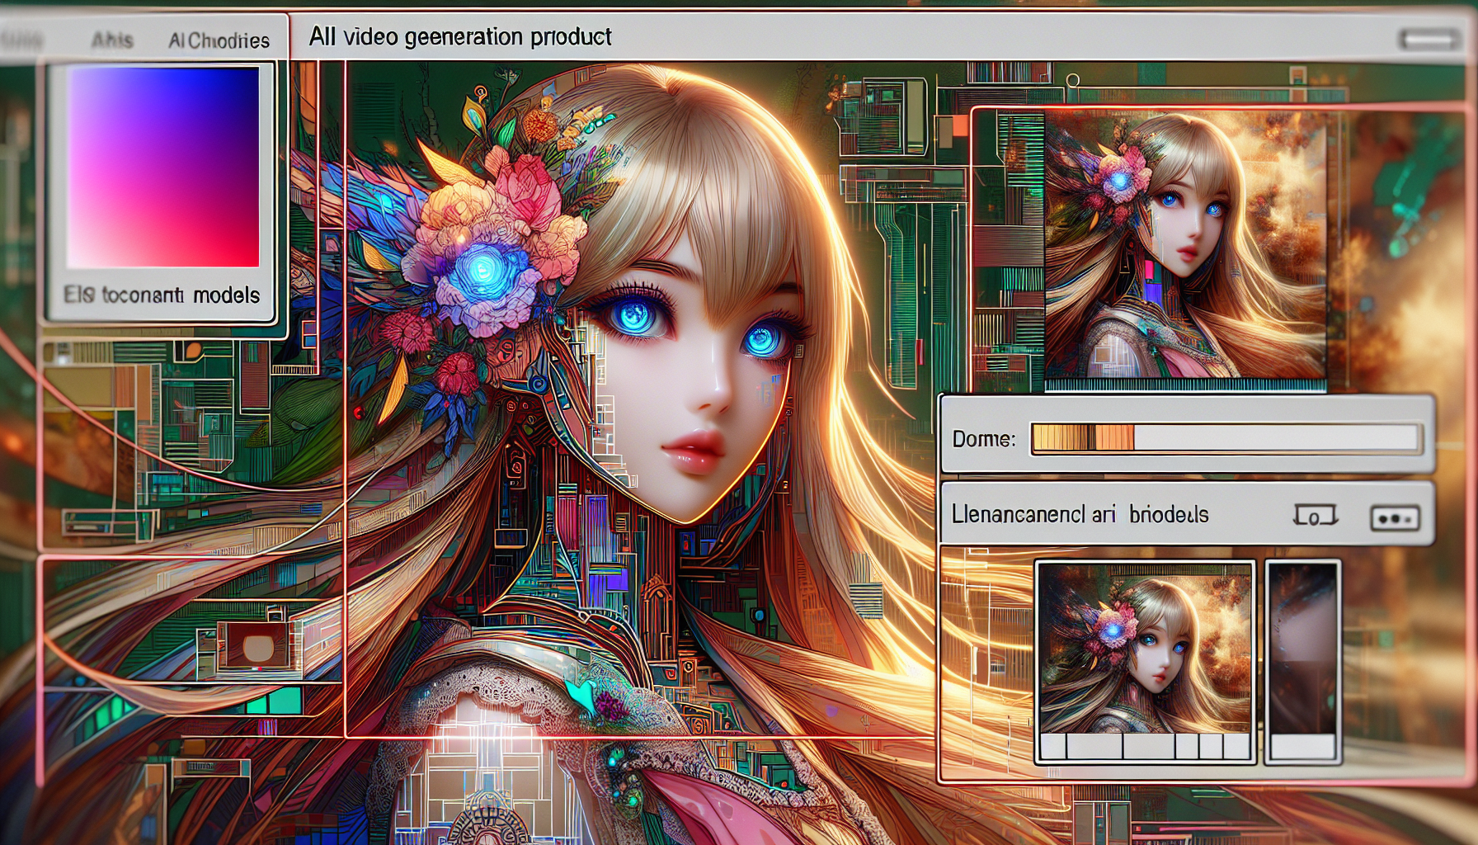
Task: Open the AI Chiodries tab
Action: 219,40
